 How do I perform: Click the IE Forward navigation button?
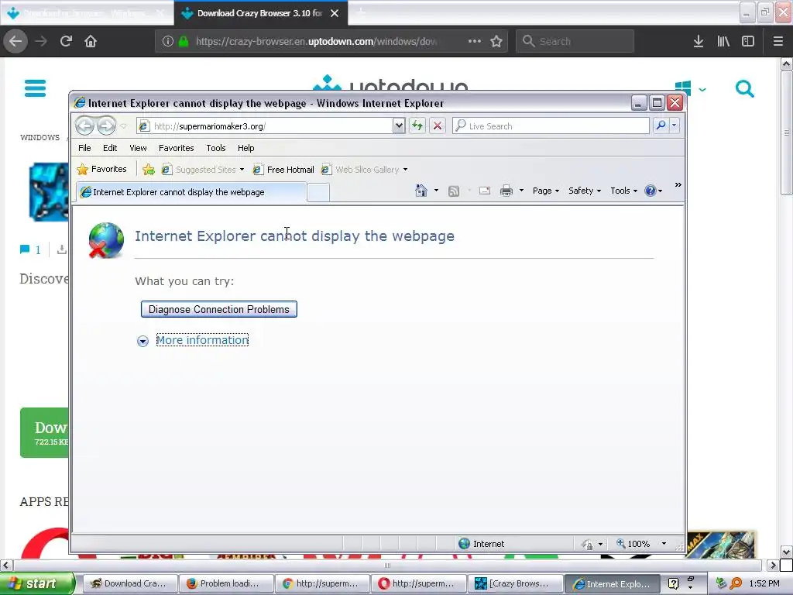106,126
